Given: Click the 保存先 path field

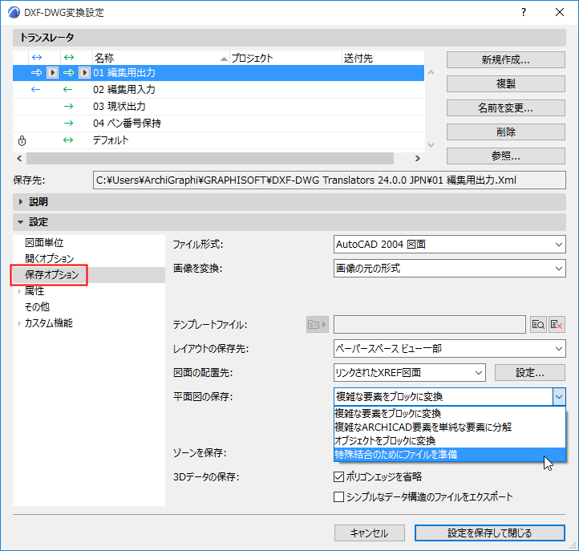Looking at the screenshot, I should pos(329,180).
